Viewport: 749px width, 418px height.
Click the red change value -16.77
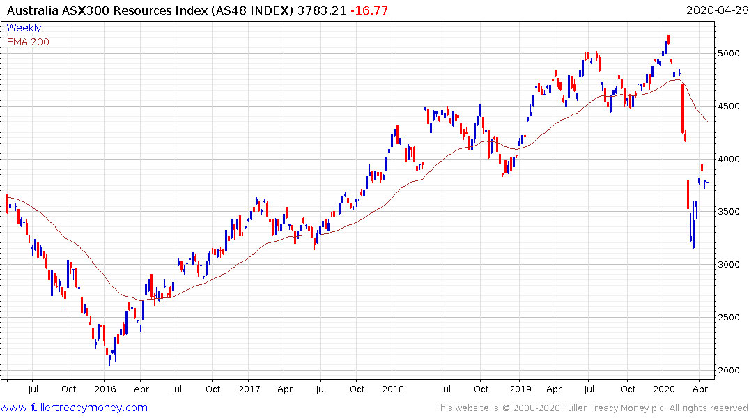point(369,10)
